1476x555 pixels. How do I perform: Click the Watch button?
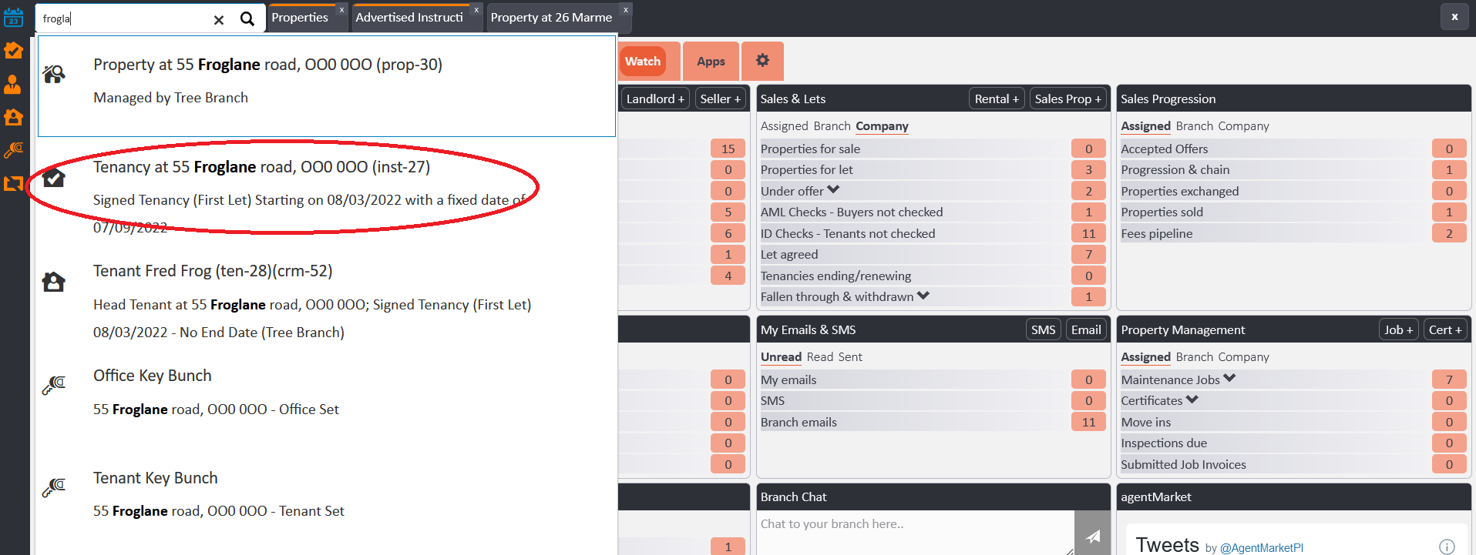[x=643, y=62]
